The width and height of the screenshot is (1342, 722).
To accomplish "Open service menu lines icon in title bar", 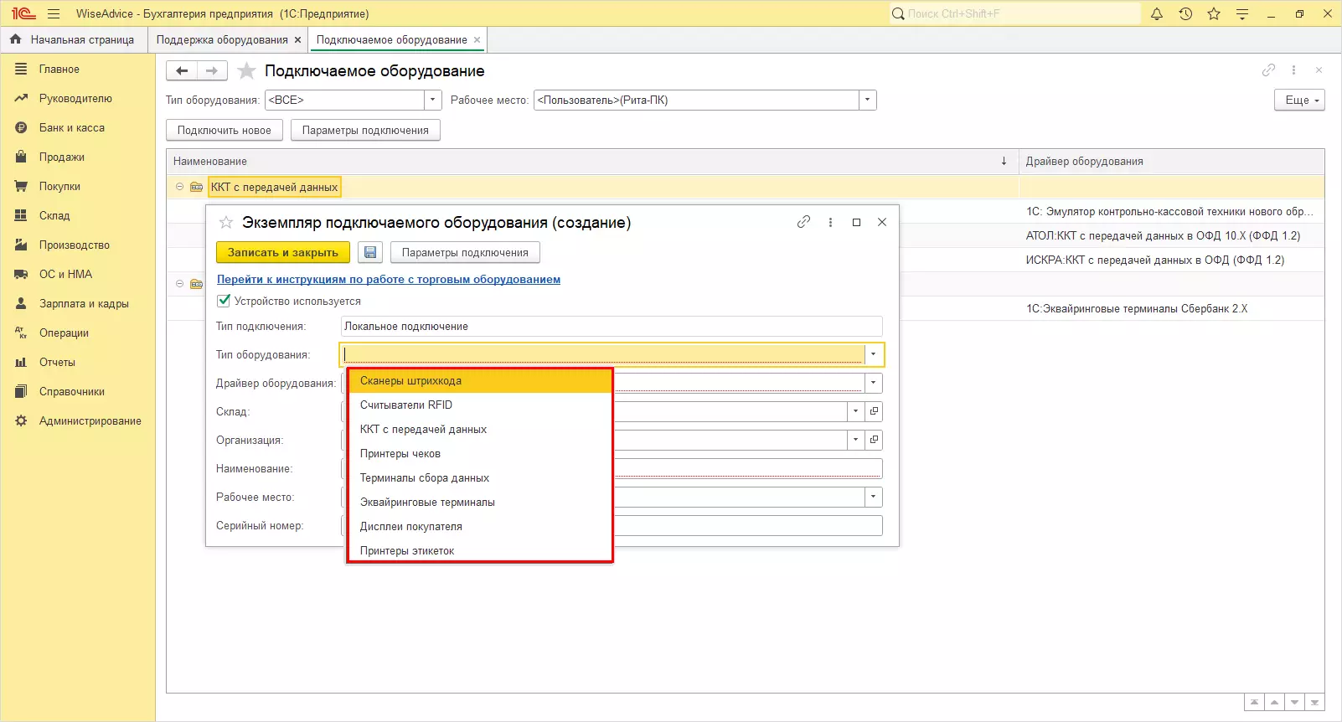I will point(1242,13).
